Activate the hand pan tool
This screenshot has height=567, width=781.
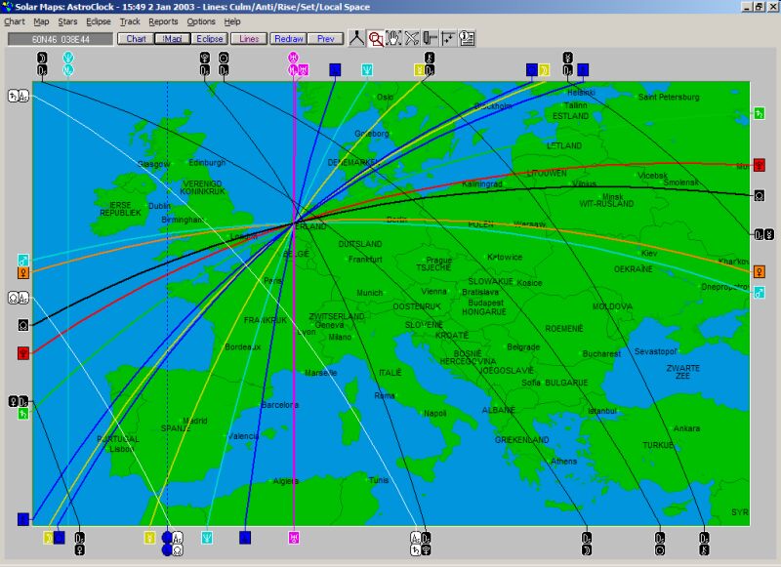point(393,38)
